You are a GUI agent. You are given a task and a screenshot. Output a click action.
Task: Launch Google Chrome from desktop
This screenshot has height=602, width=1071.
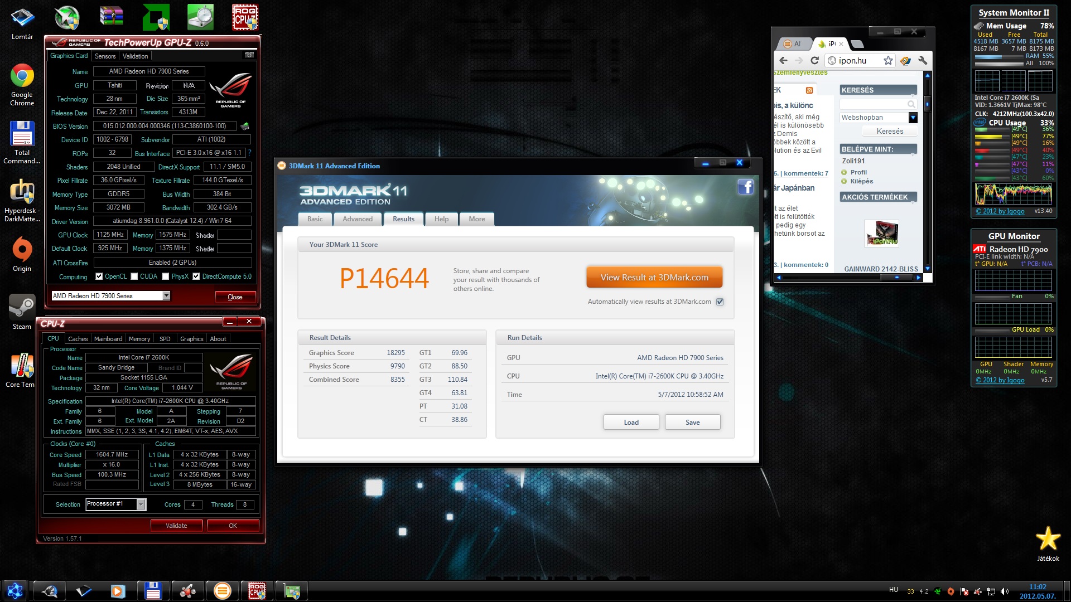pyautogui.click(x=22, y=85)
